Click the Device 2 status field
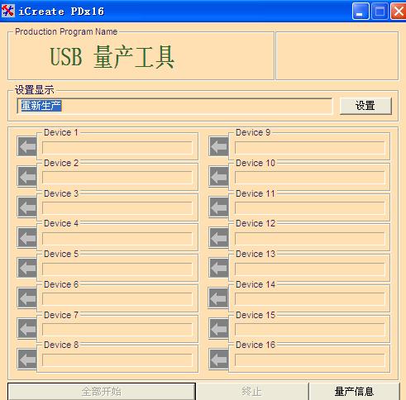The height and width of the screenshot is (400, 406). (x=117, y=178)
